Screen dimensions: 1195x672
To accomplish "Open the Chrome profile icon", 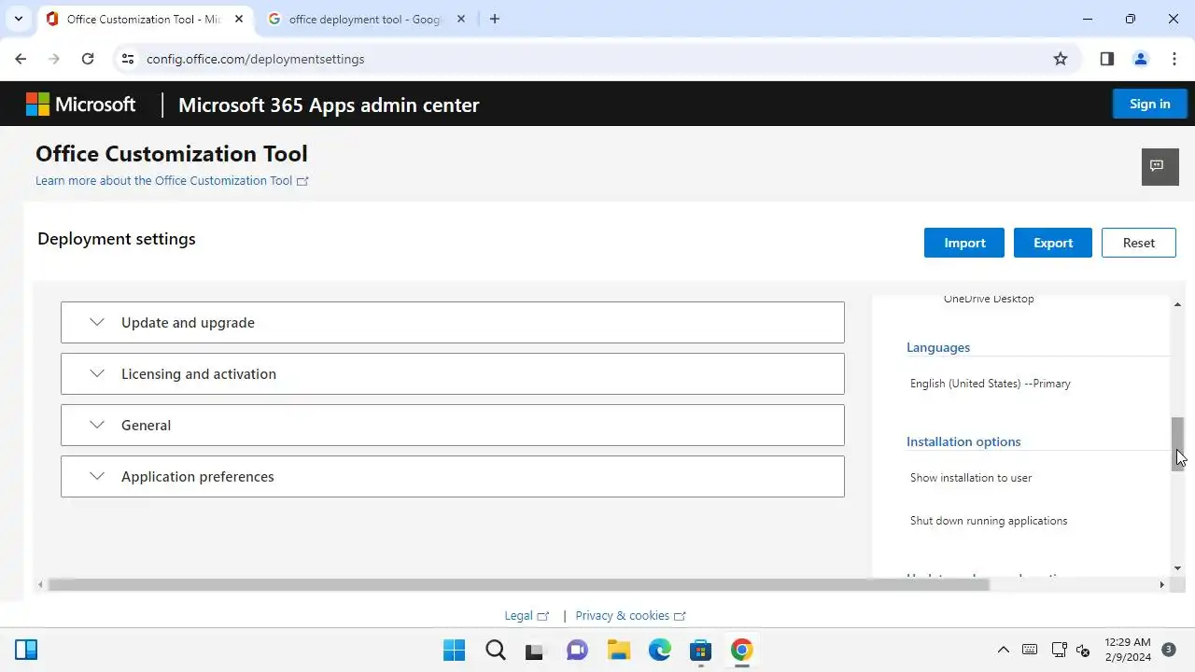I will [x=1141, y=59].
